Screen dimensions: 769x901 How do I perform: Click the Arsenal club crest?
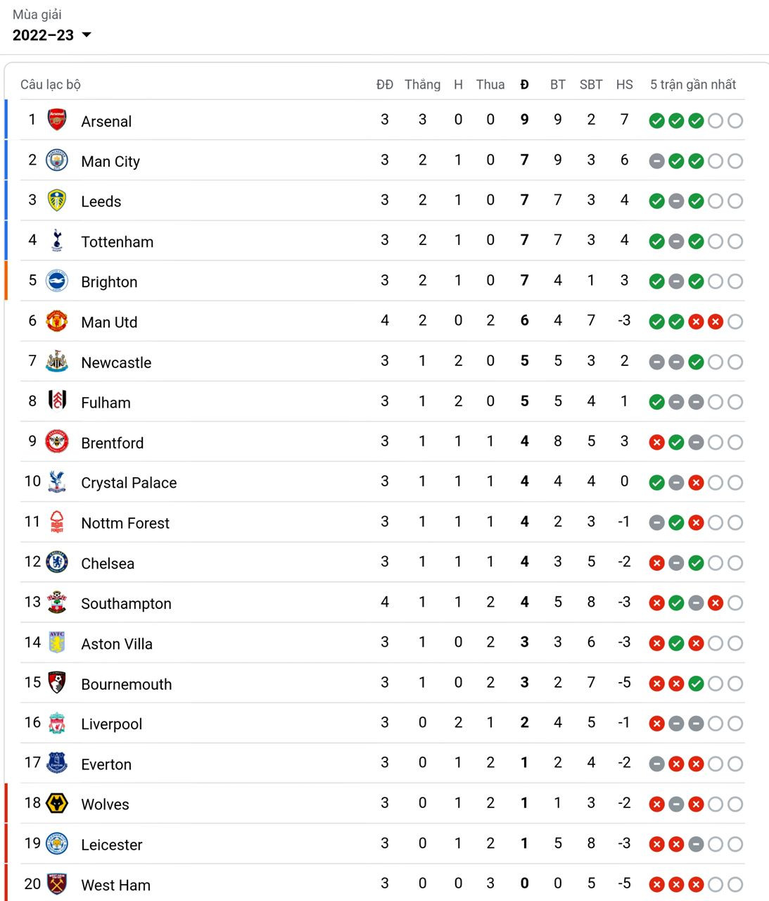57,120
